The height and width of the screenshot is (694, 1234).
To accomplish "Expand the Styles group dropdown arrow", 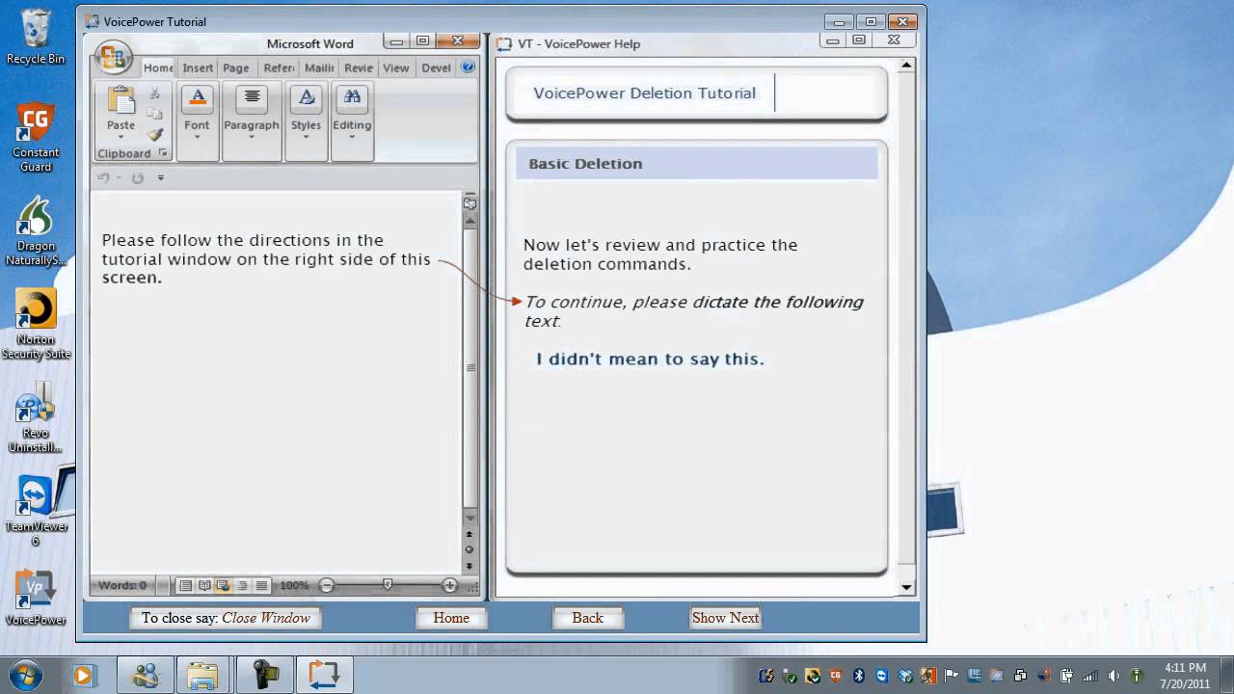I will tap(307, 137).
